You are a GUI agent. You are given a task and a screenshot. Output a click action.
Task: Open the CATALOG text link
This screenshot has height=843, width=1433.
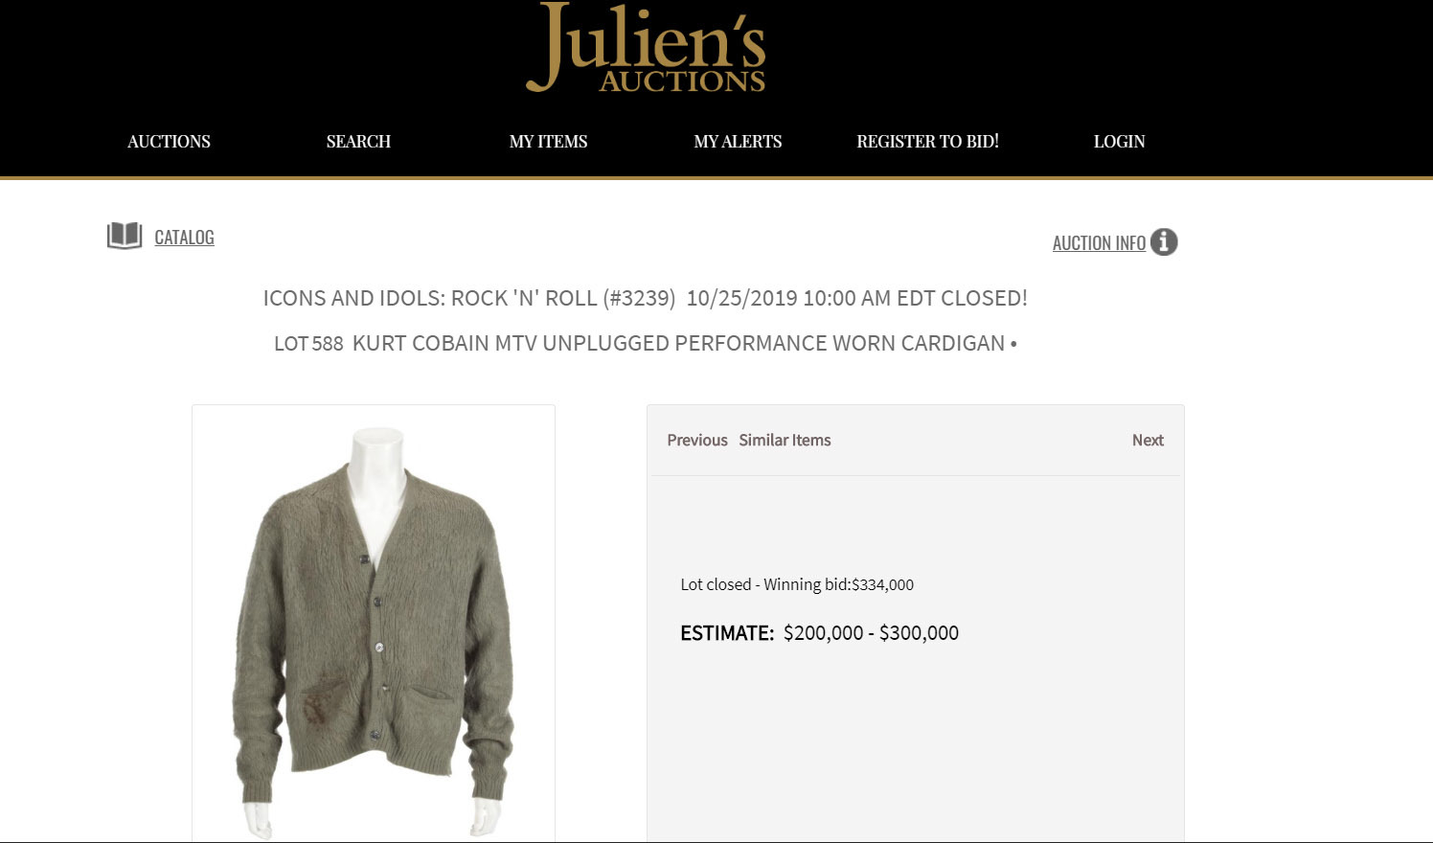pyautogui.click(x=184, y=238)
